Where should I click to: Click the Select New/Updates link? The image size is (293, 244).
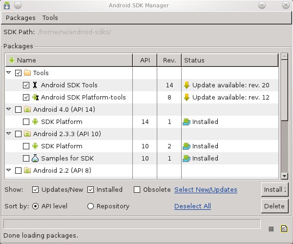pyautogui.click(x=206, y=190)
